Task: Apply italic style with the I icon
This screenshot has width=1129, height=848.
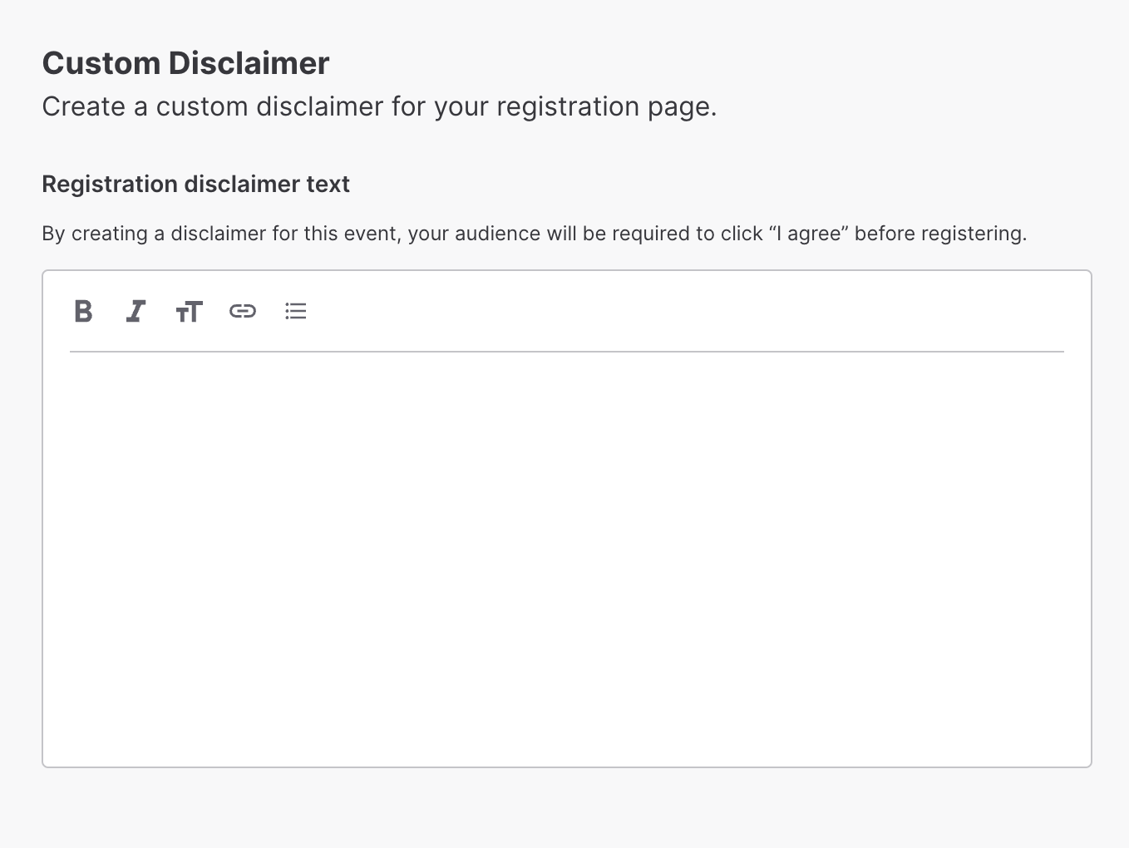Action: [x=136, y=311]
